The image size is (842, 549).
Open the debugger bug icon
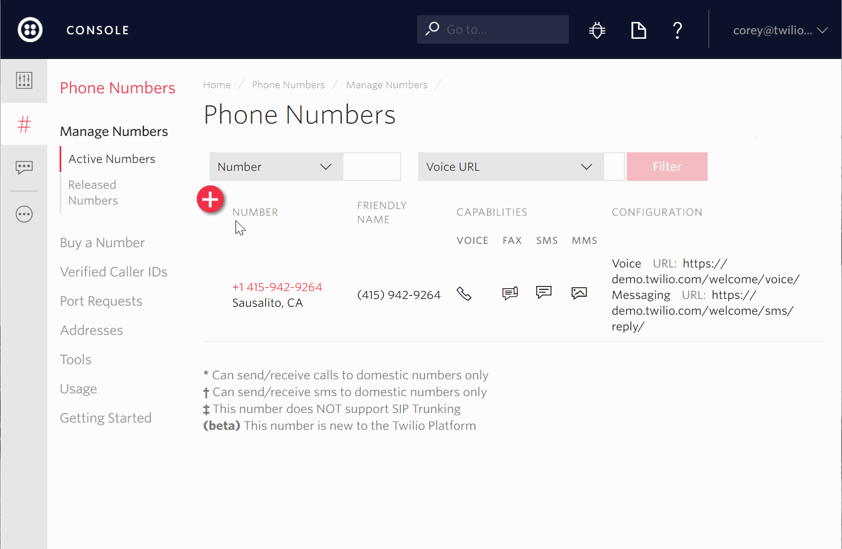[x=597, y=30]
